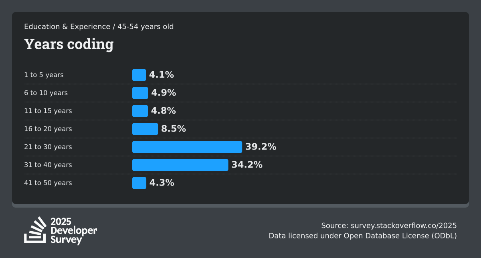Click the 6 to 10 years bar
Image resolution: width=481 pixels, height=258 pixels.
140,93
